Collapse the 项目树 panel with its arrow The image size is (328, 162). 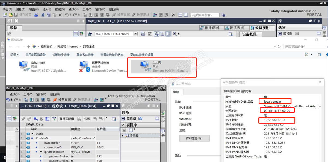pyautogui.click(x=82, y=21)
